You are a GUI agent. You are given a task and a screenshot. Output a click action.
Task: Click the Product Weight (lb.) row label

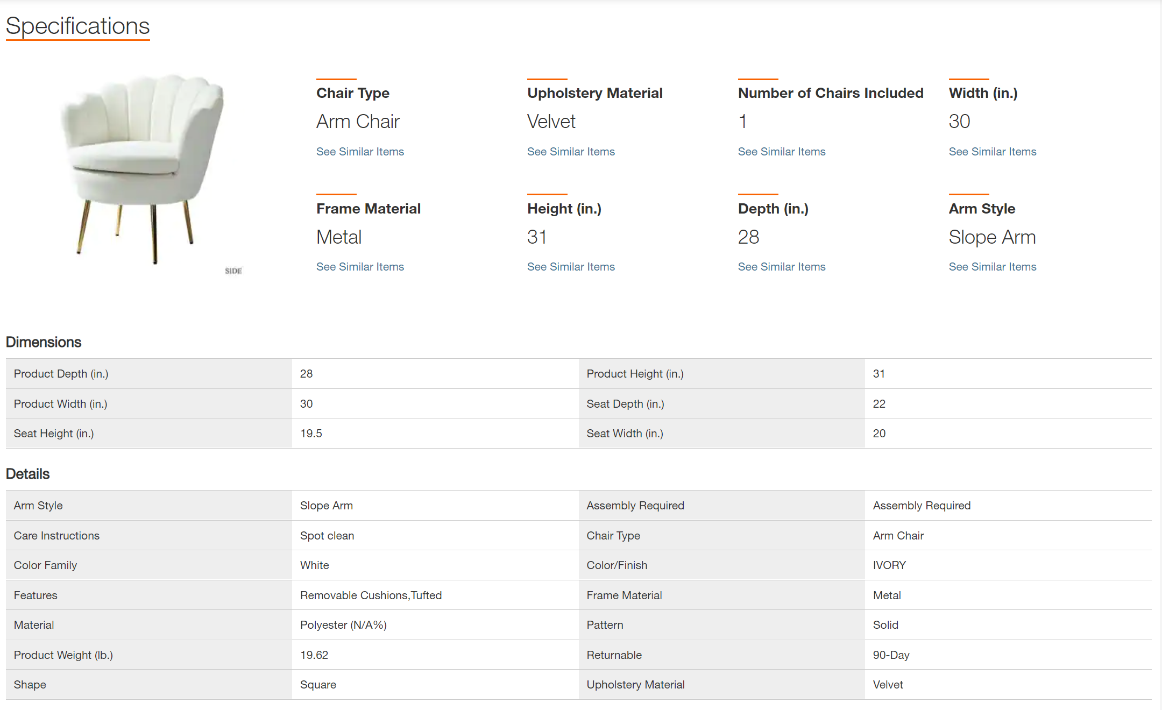63,655
